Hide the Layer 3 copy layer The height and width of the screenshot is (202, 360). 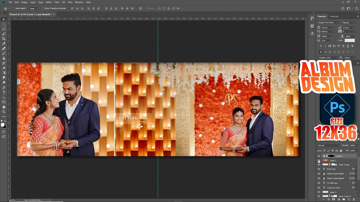(319, 165)
